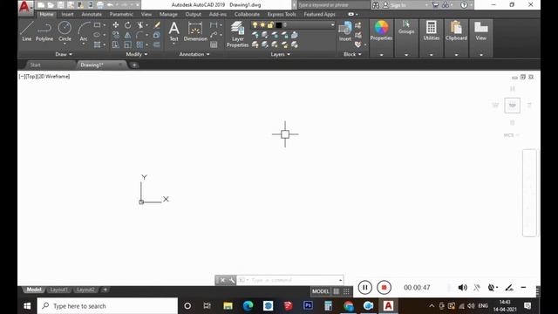Stop the screen recording
This screenshot has width=558, height=314.
click(x=384, y=287)
